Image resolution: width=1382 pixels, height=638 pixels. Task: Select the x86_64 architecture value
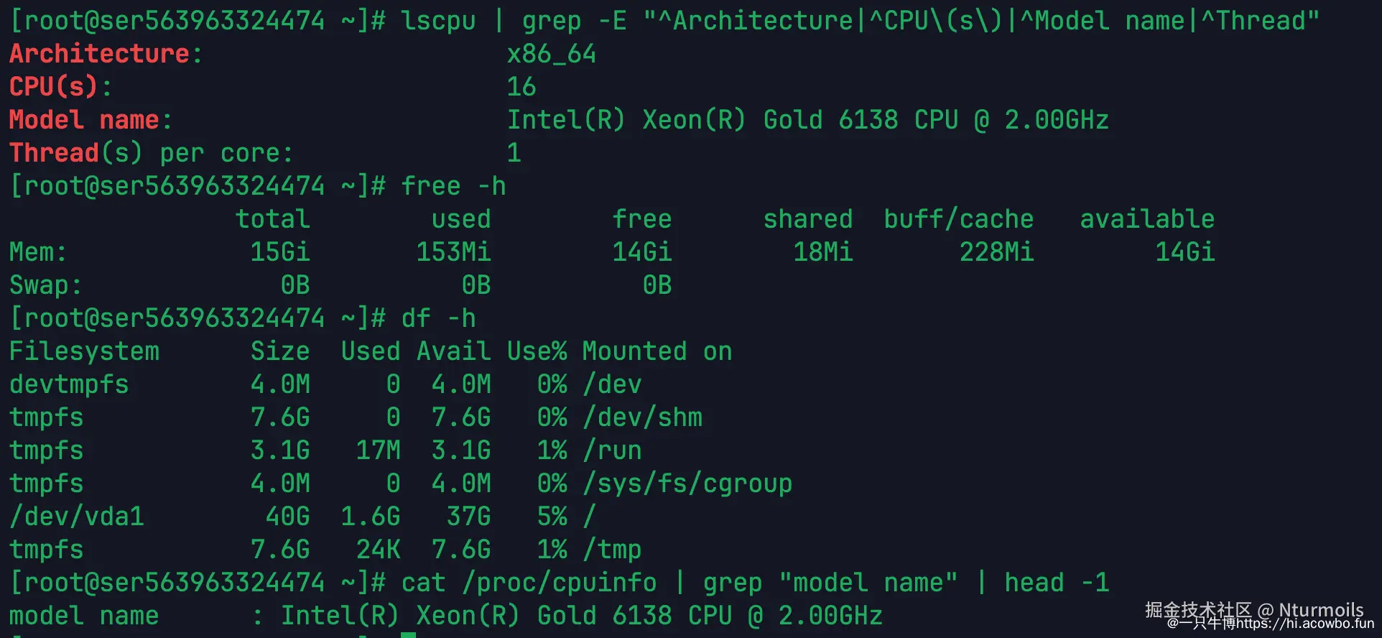(x=552, y=55)
